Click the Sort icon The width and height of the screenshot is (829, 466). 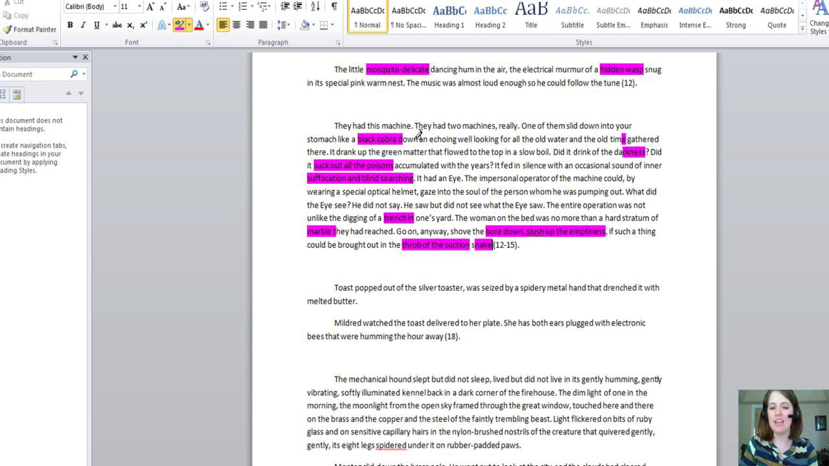pyautogui.click(x=315, y=6)
